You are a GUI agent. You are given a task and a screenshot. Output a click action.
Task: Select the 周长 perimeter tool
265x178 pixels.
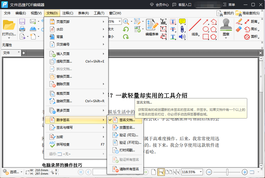(252, 29)
